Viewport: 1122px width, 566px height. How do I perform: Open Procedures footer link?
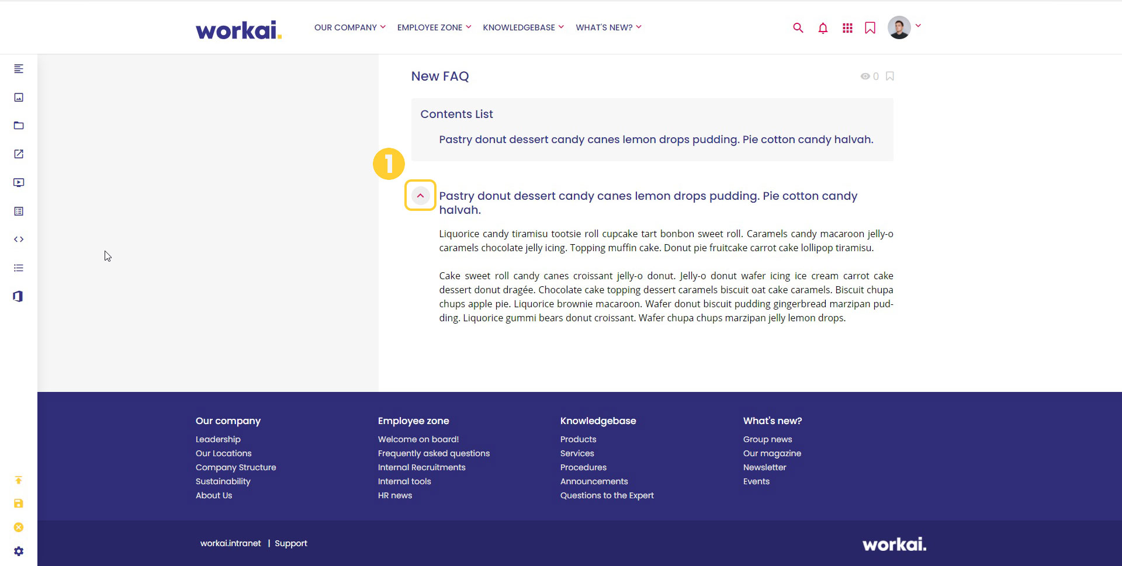(583, 467)
